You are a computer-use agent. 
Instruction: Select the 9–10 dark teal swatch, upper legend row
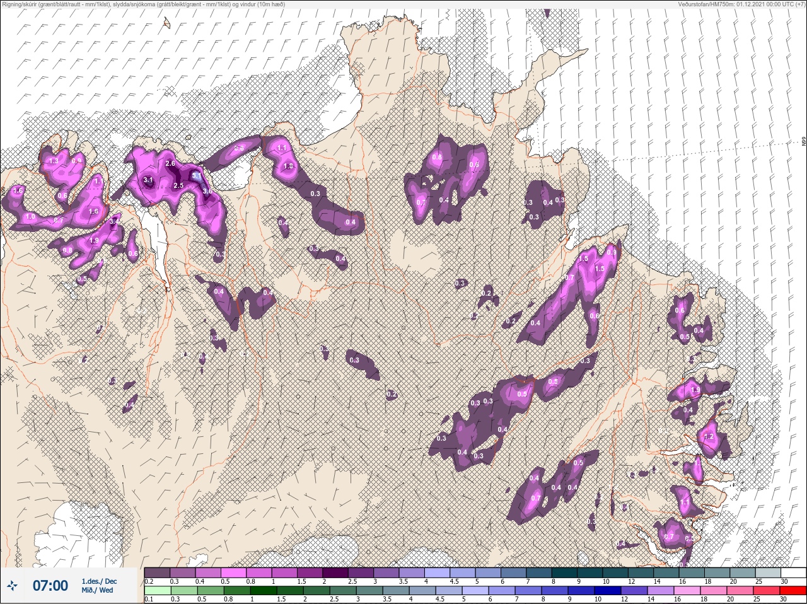pos(591,572)
